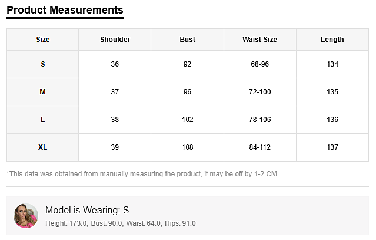Click the Product Measurements heading
This screenshot has width=376, height=240.
point(65,10)
